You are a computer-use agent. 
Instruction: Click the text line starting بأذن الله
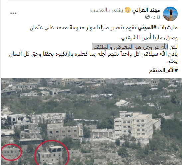click(93, 54)
